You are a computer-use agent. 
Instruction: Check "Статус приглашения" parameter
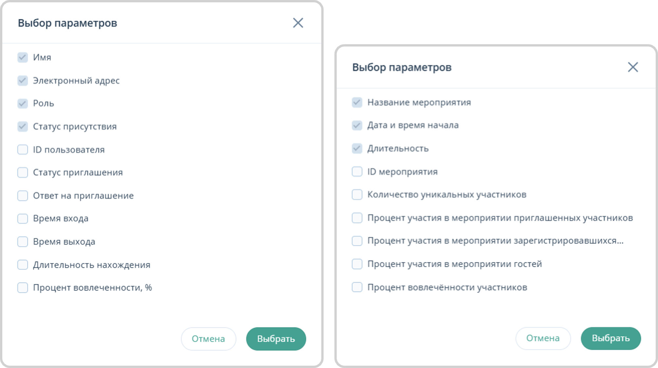tap(22, 173)
